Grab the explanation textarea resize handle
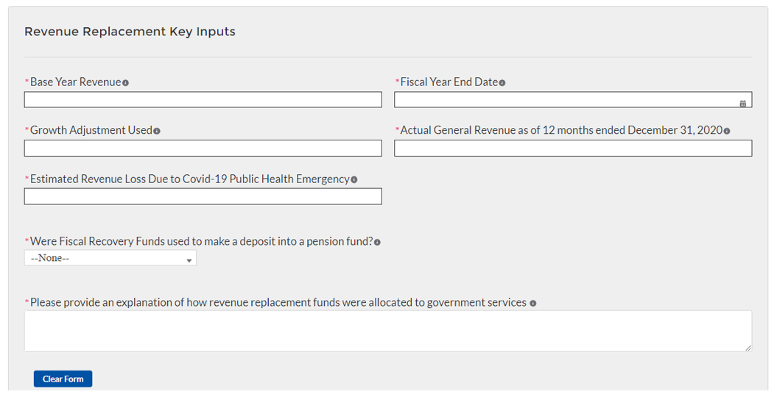This screenshot has height=397, width=777. [x=748, y=347]
